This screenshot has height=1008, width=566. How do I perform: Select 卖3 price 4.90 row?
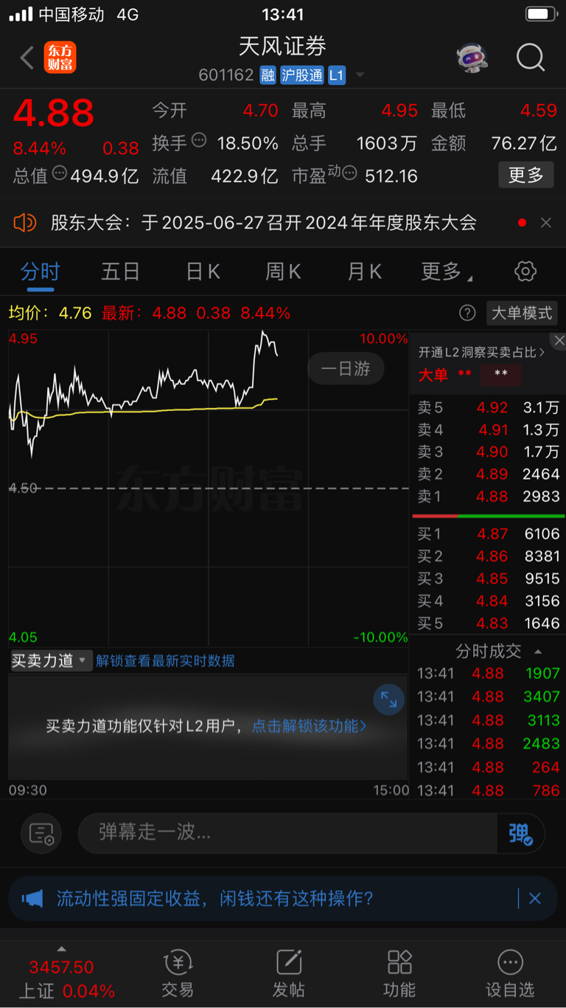click(x=488, y=452)
